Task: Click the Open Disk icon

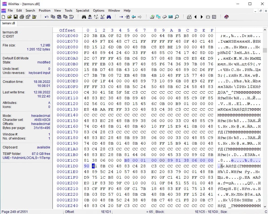Action: point(152,17)
